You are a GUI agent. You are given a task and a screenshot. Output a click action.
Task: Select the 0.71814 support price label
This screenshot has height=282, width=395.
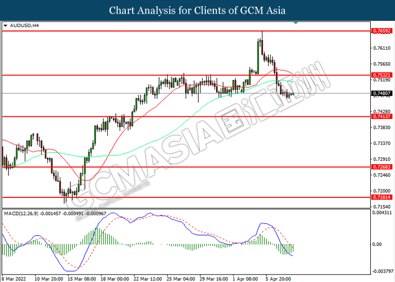[381, 197]
